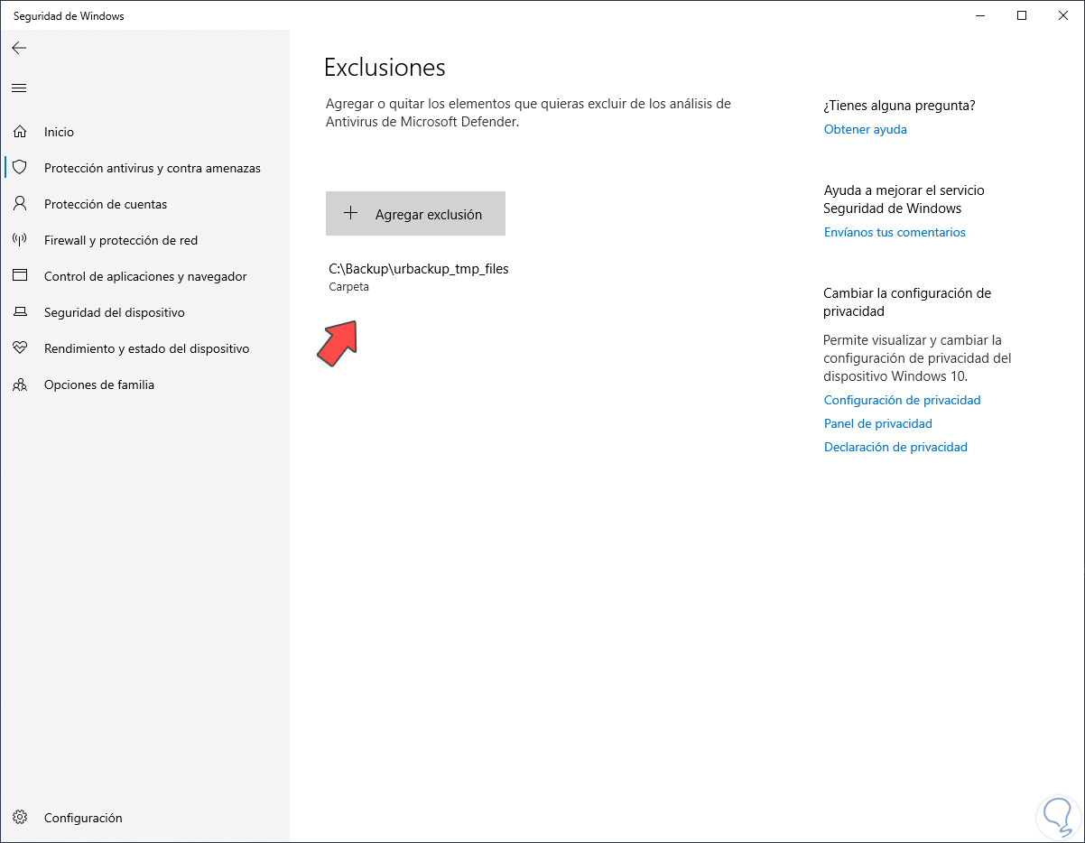This screenshot has width=1085, height=843.
Task: Open the Panel de privacidad link
Action: (x=877, y=423)
